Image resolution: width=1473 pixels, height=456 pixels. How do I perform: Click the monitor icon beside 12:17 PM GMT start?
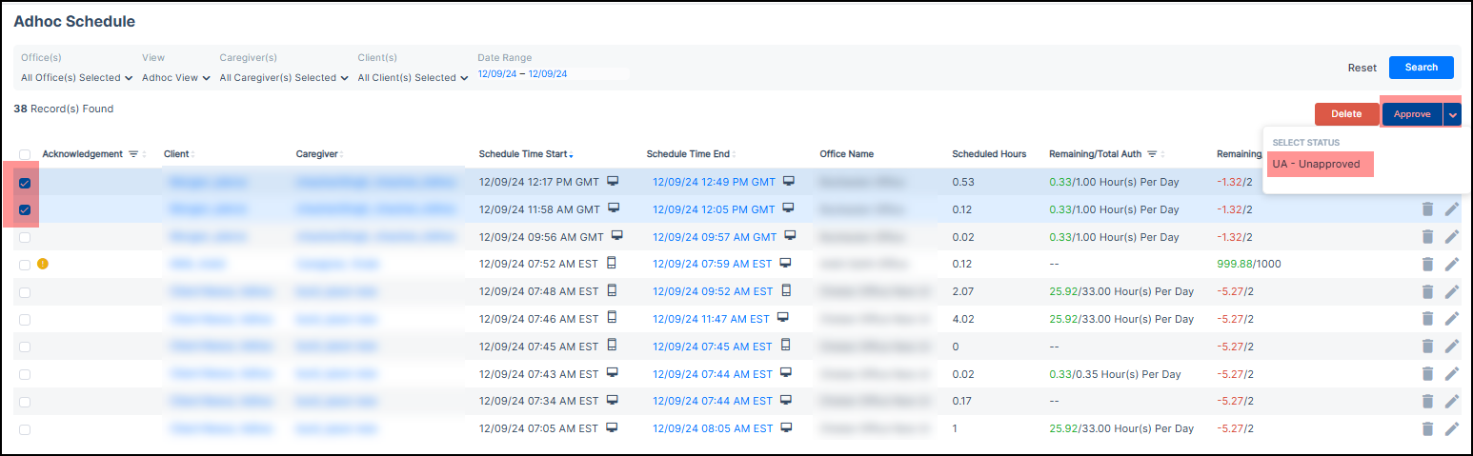point(614,182)
